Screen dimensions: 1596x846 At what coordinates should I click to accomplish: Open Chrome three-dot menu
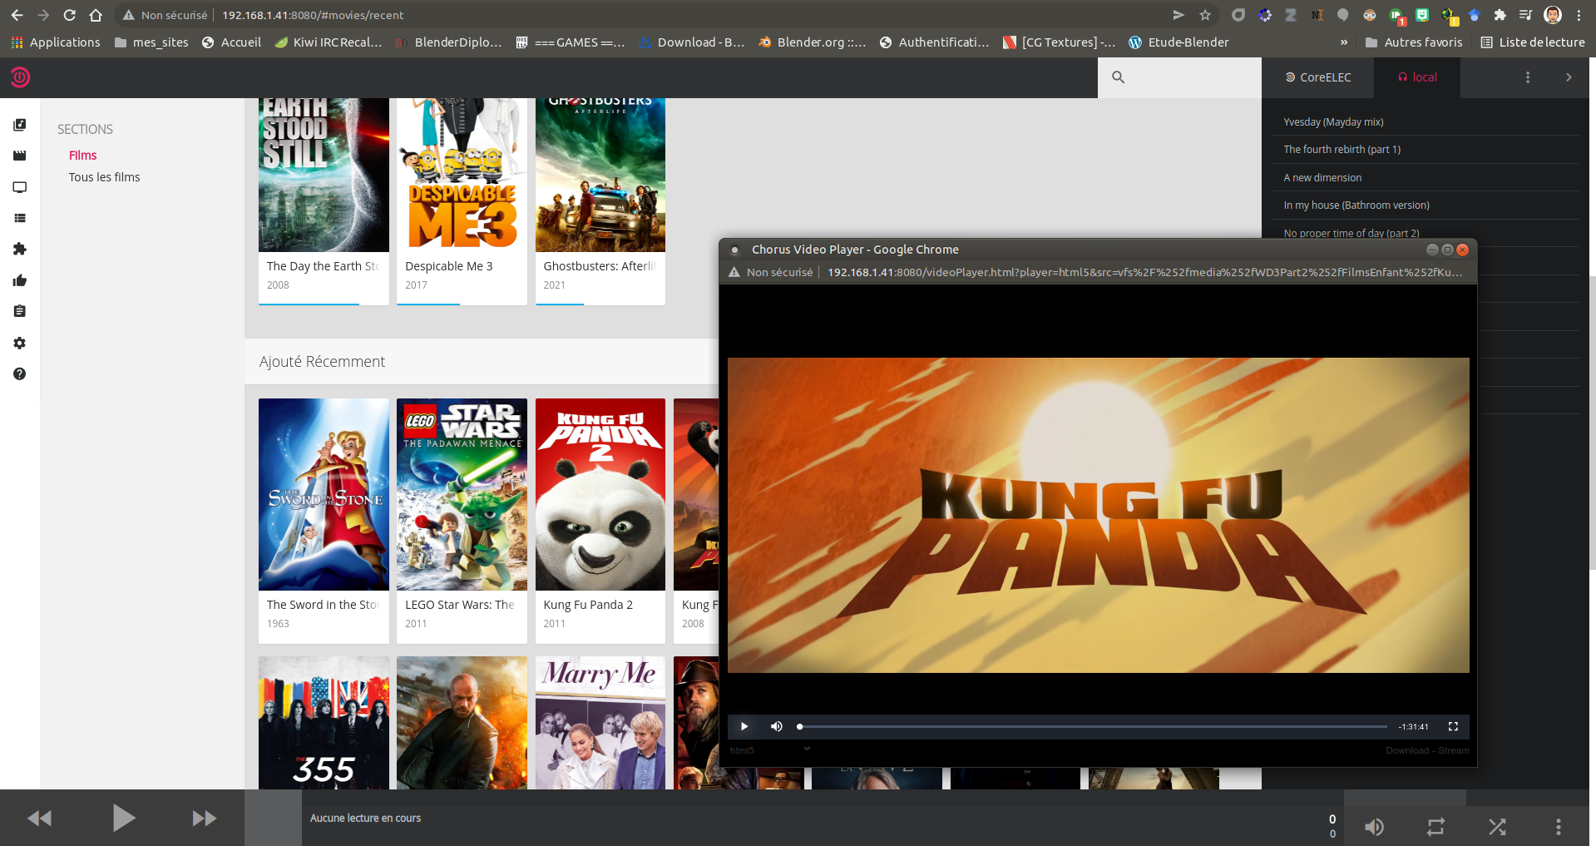(1579, 15)
